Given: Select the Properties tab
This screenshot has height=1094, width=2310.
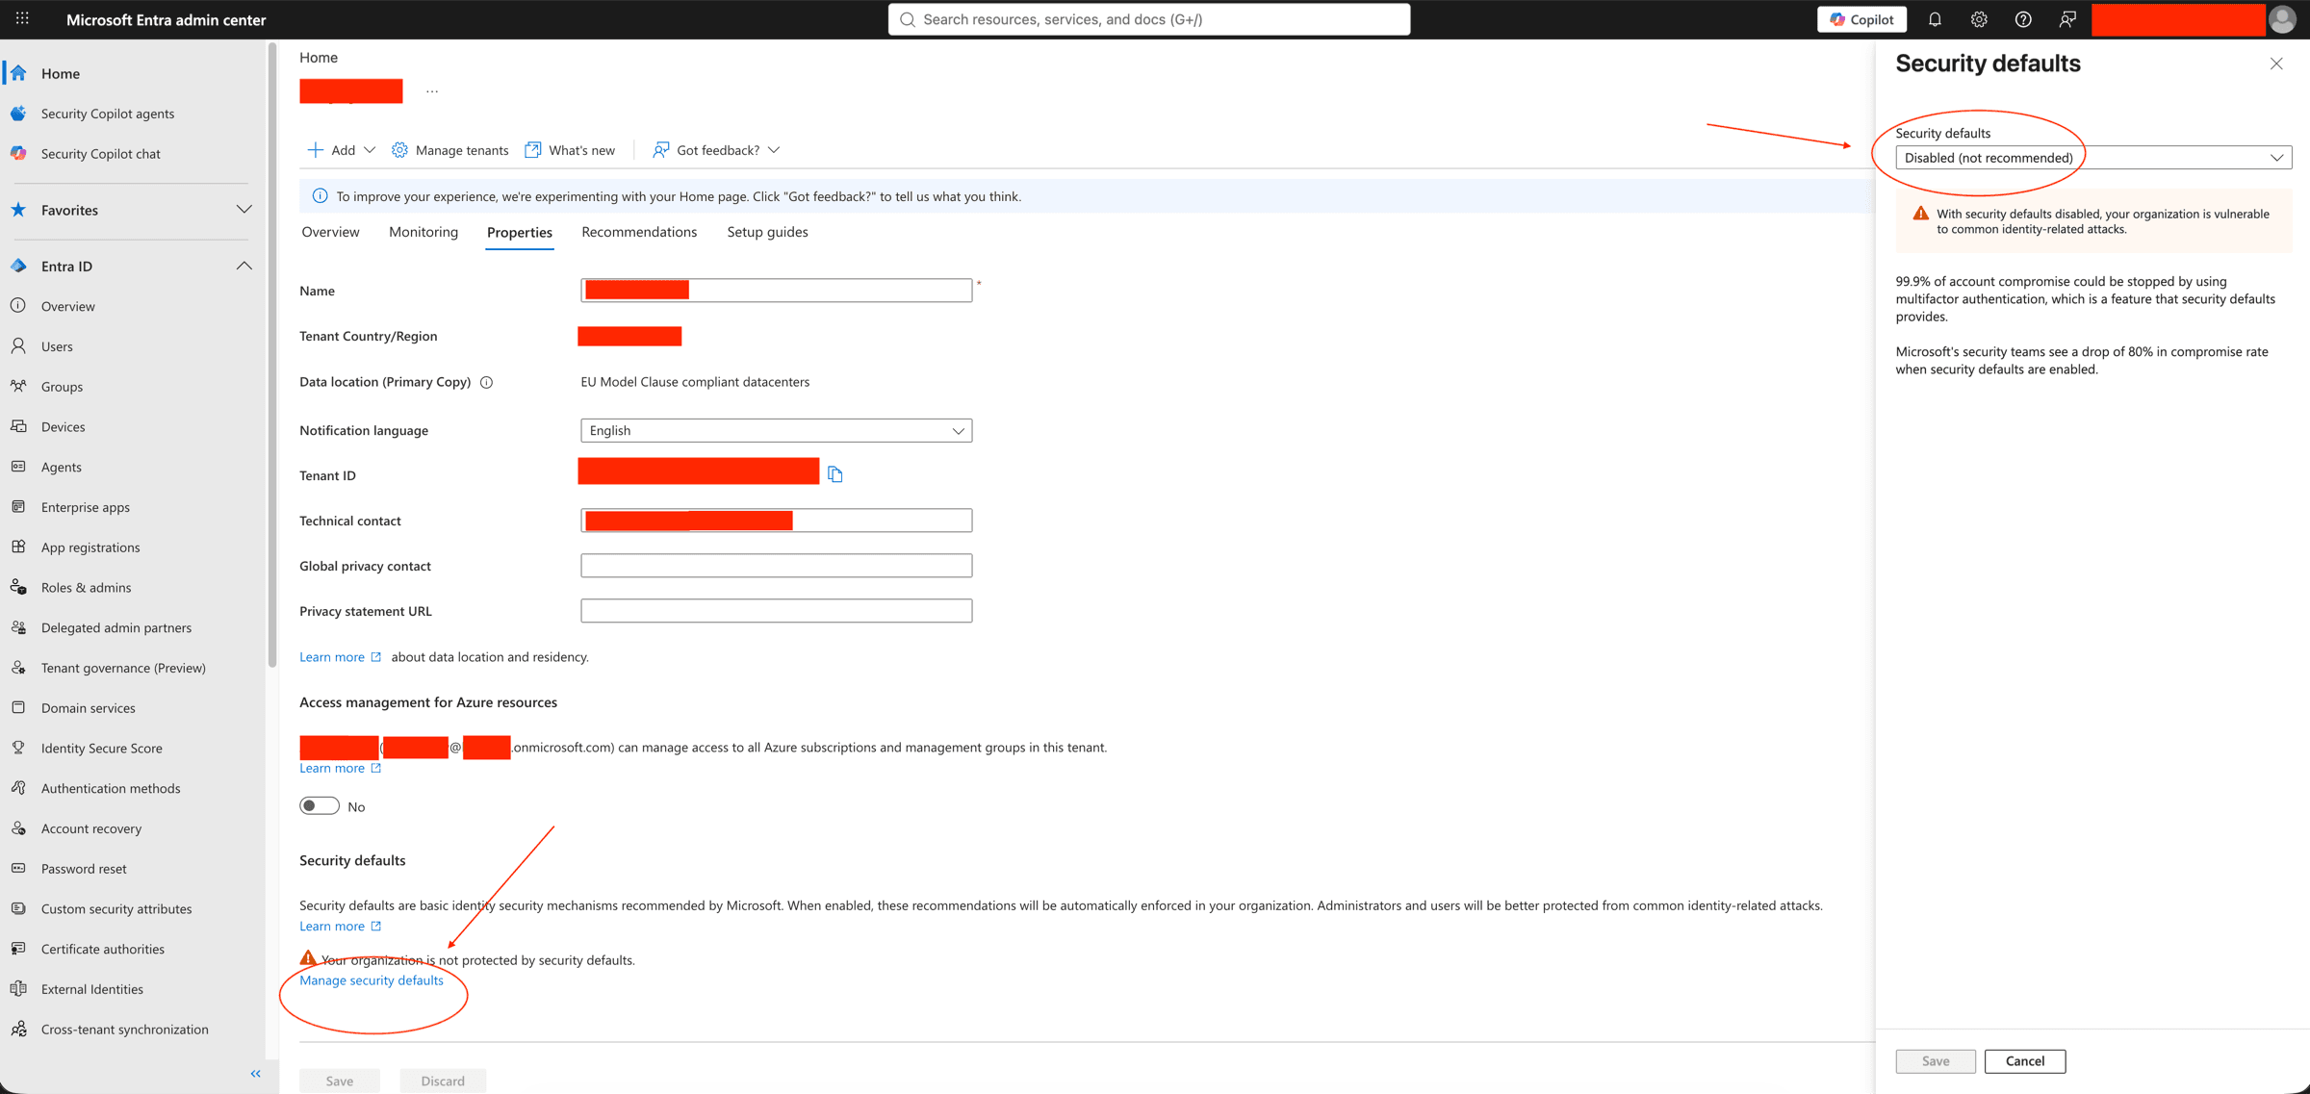Looking at the screenshot, I should click(520, 233).
